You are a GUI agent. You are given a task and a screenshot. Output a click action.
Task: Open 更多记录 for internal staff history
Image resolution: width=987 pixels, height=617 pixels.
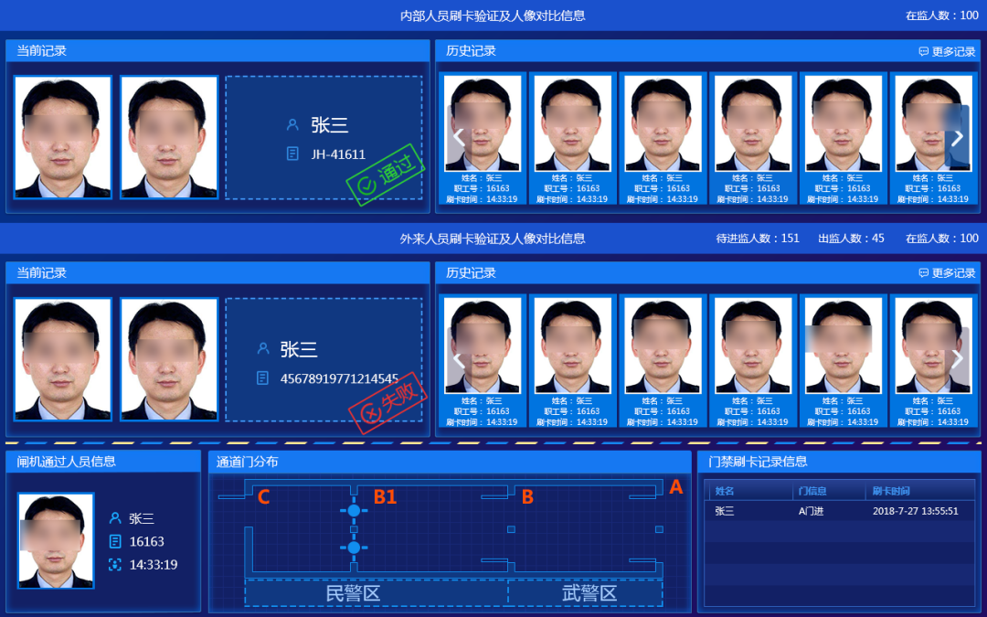pos(948,52)
